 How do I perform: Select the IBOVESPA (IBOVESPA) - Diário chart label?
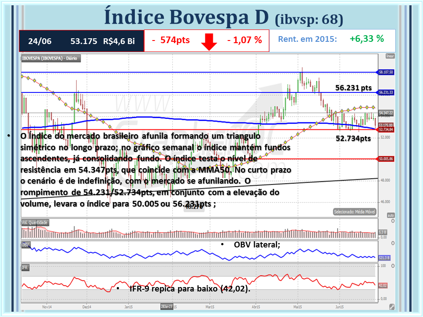(51, 58)
